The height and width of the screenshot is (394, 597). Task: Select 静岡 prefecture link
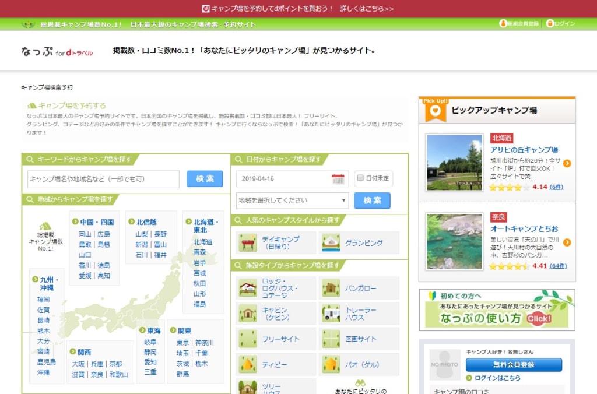pyautogui.click(x=150, y=352)
